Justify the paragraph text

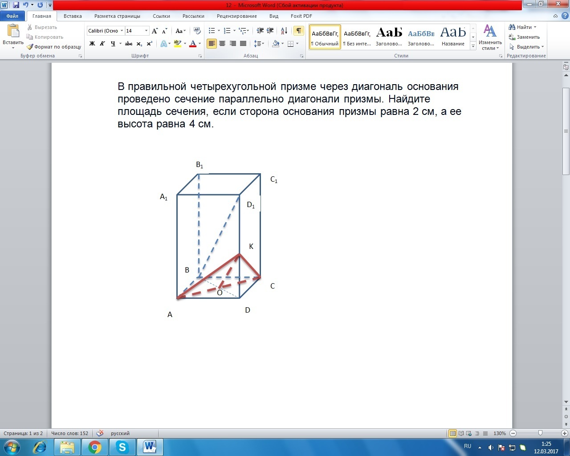coord(243,44)
